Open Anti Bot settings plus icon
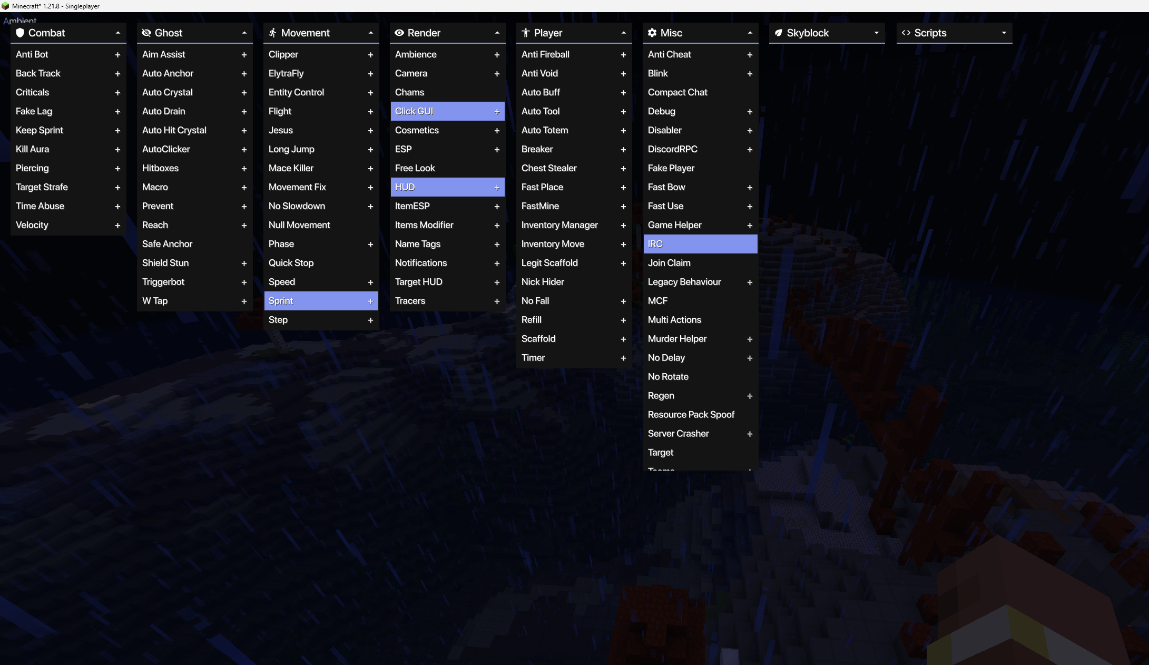 [x=117, y=55]
